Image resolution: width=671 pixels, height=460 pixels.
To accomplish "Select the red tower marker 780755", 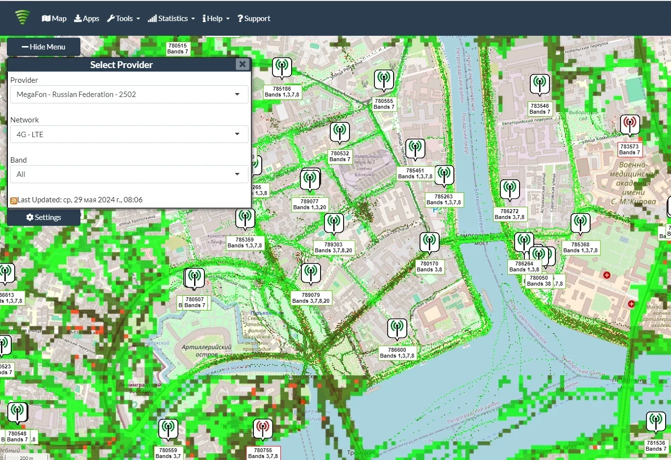I will pos(263,430).
